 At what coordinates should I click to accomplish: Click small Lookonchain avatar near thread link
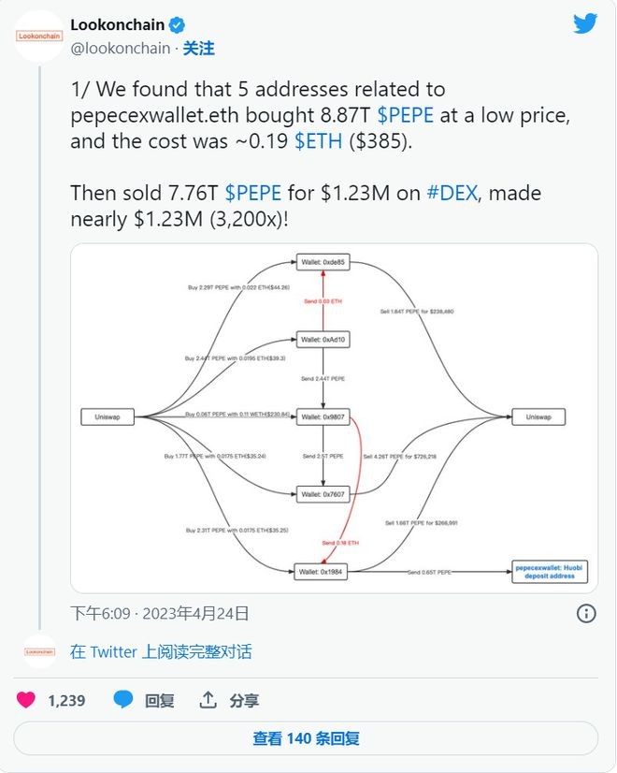coord(39,651)
